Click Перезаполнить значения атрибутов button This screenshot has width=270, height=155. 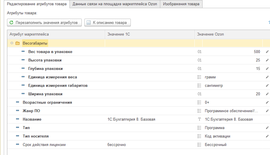(x=44, y=22)
